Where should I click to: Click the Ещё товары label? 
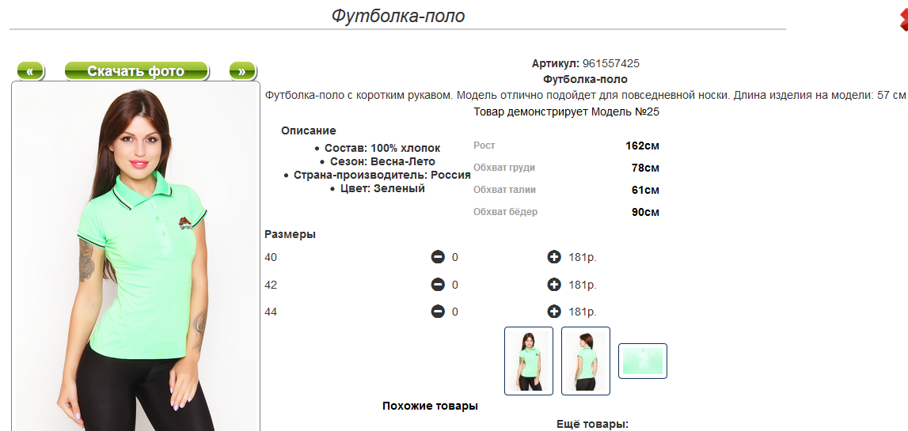point(592,424)
